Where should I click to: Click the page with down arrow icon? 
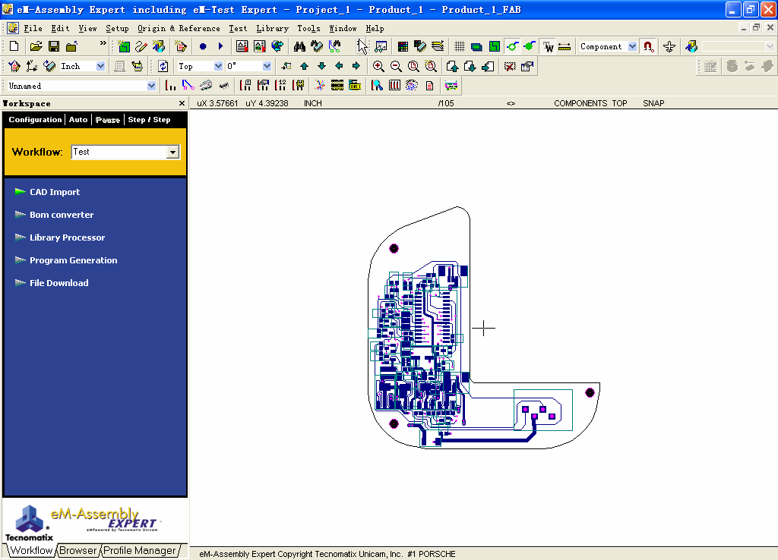coord(470,66)
